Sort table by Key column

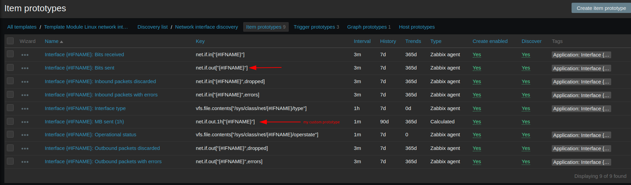point(200,41)
